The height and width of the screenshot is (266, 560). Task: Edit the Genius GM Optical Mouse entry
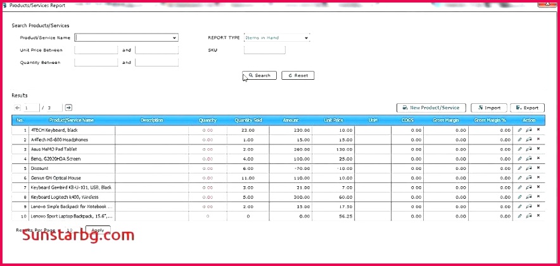520,178
